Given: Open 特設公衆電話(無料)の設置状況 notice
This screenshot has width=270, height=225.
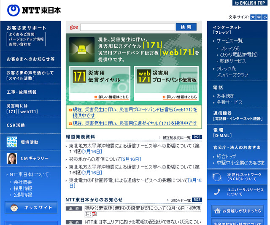Looking at the screenshot, I should pos(143,211).
